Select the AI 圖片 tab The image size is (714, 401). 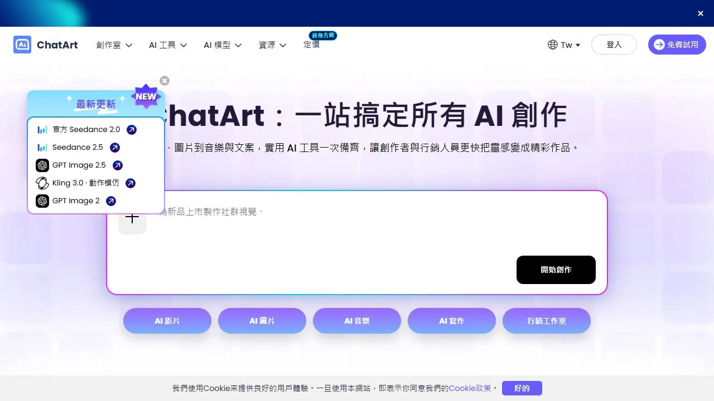262,321
